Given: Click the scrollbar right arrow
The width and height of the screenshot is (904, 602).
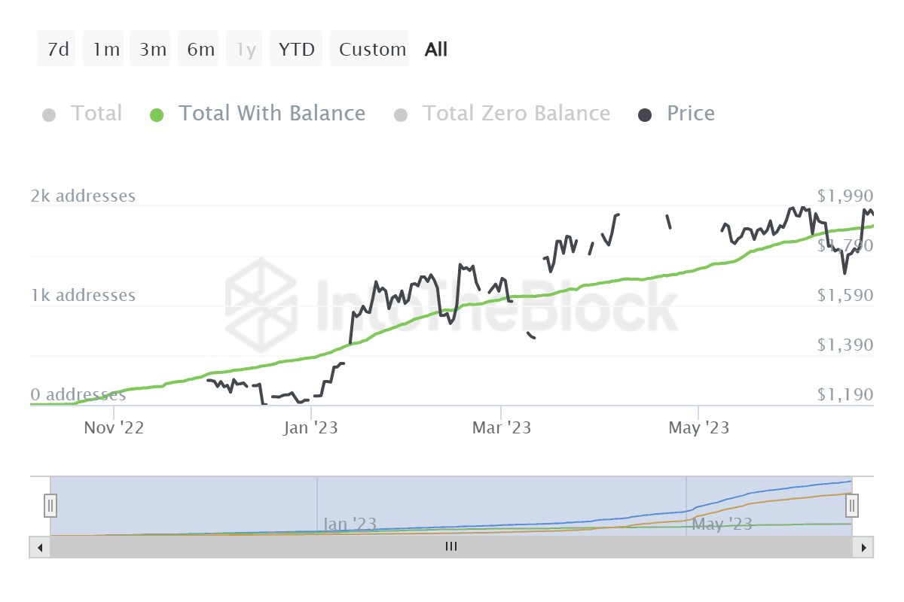Looking at the screenshot, I should (x=865, y=547).
